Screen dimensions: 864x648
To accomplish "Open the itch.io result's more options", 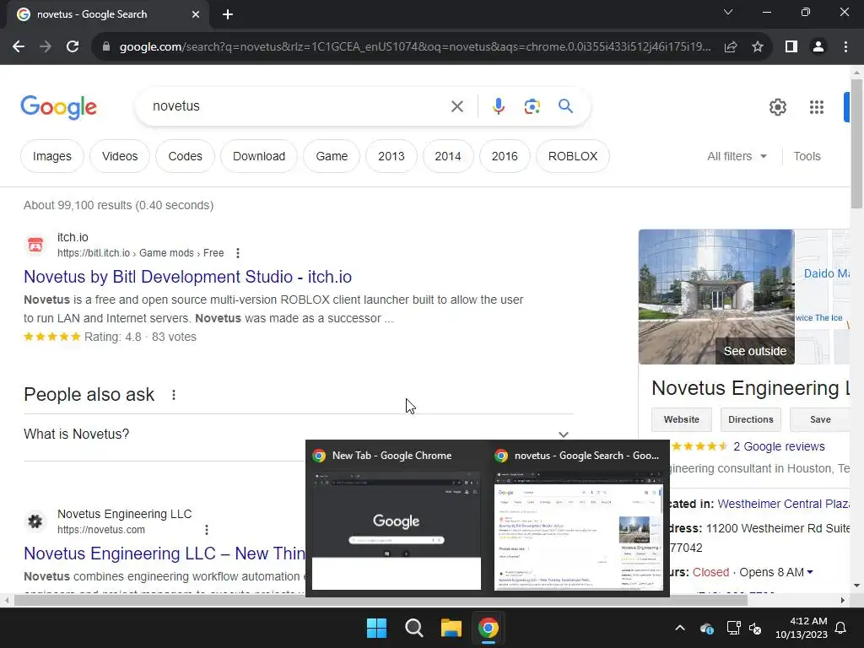I will point(237,253).
